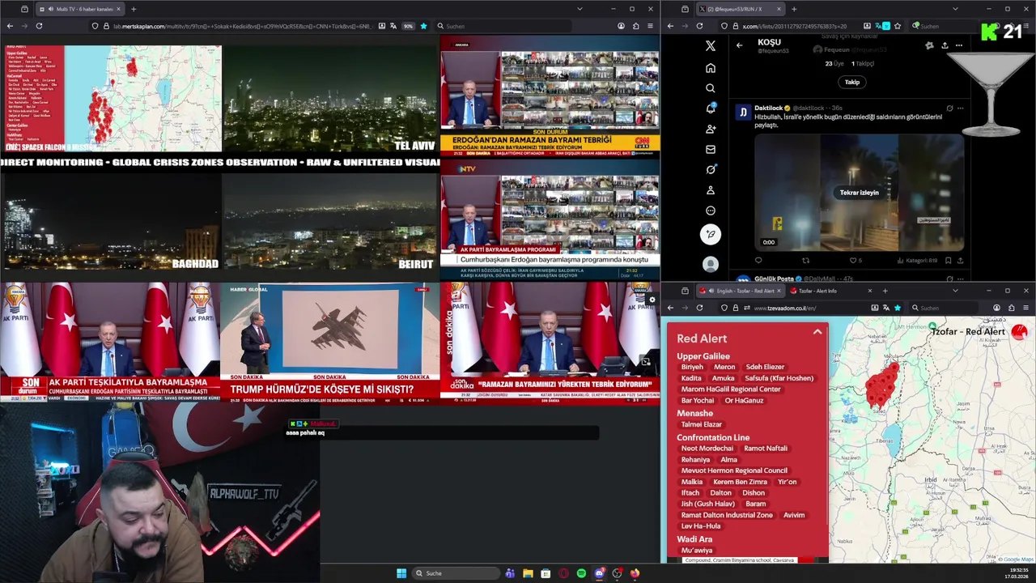1036x583 pixels.
Task: Click the 'Biriyeh' alert chip
Action: 692,367
